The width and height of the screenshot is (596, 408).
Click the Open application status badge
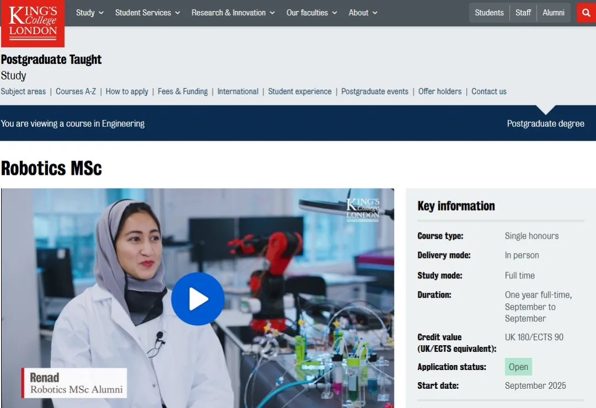click(x=518, y=367)
